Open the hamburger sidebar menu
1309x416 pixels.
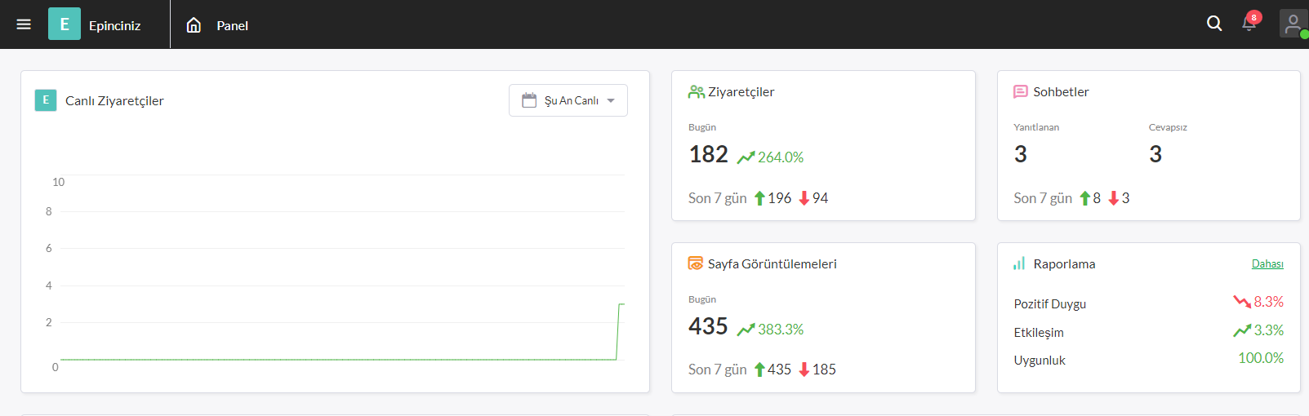[x=24, y=24]
